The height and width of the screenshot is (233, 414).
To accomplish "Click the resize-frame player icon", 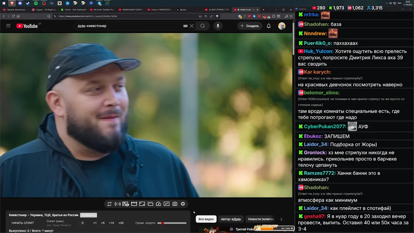I will [142, 204].
